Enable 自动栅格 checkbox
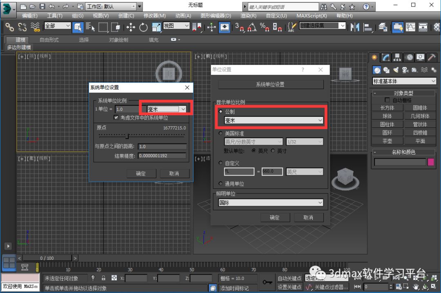The height and width of the screenshot is (293, 441). [x=387, y=100]
